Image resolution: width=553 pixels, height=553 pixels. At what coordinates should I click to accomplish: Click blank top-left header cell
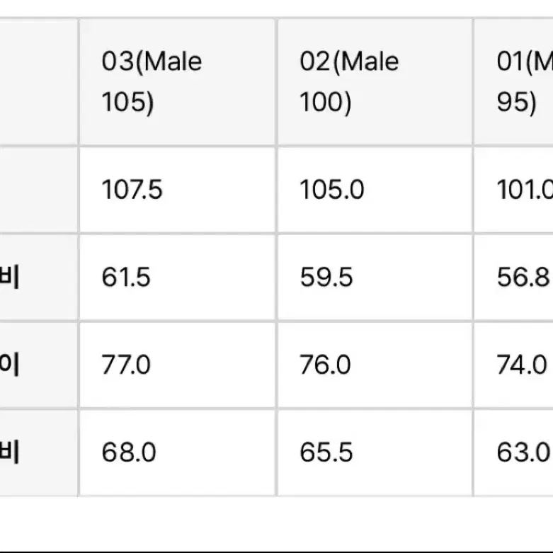(38, 81)
